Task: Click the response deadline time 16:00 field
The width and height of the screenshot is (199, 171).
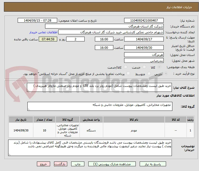Action: click(104, 39)
